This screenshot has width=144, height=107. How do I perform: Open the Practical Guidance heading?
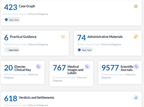coord(23,37)
